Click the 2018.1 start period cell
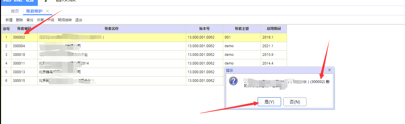405x124 pixels. coord(274,37)
